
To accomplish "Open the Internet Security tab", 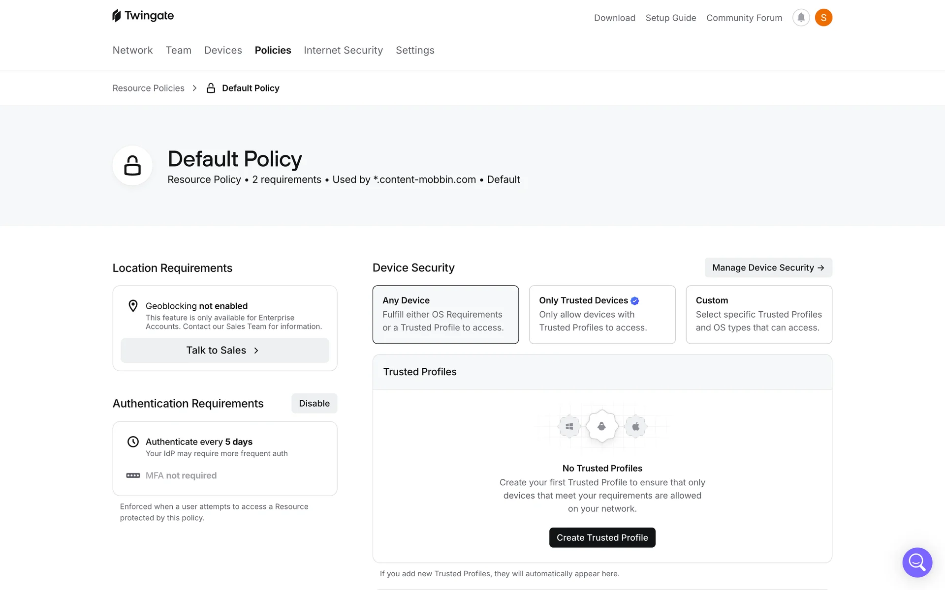I will (343, 50).
